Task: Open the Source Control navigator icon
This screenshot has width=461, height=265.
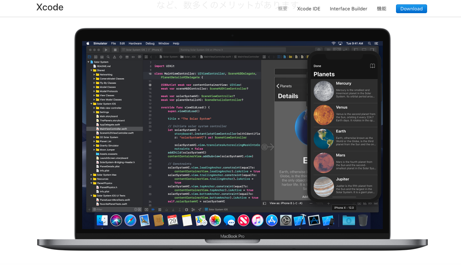Action: pos(96,57)
